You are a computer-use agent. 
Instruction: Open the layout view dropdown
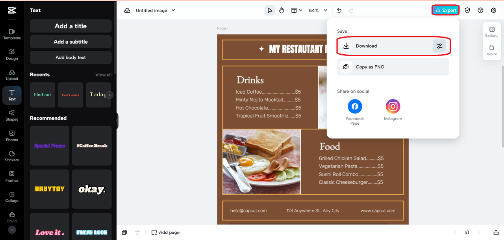coord(296,11)
